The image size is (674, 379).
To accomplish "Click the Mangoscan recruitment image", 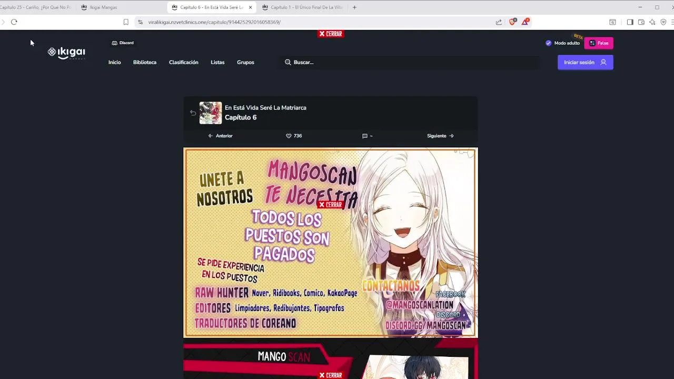I will 331,243.
